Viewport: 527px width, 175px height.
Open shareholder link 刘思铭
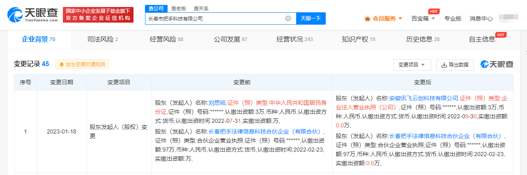(217, 103)
